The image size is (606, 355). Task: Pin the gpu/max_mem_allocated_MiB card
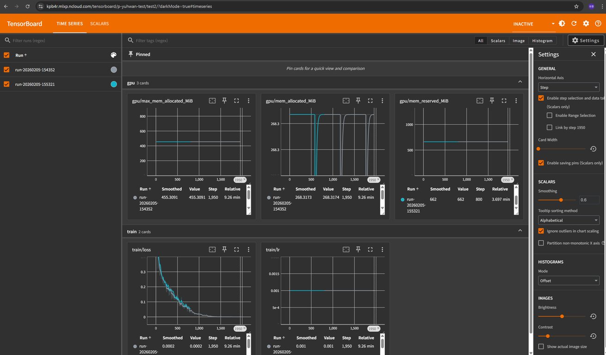(224, 101)
